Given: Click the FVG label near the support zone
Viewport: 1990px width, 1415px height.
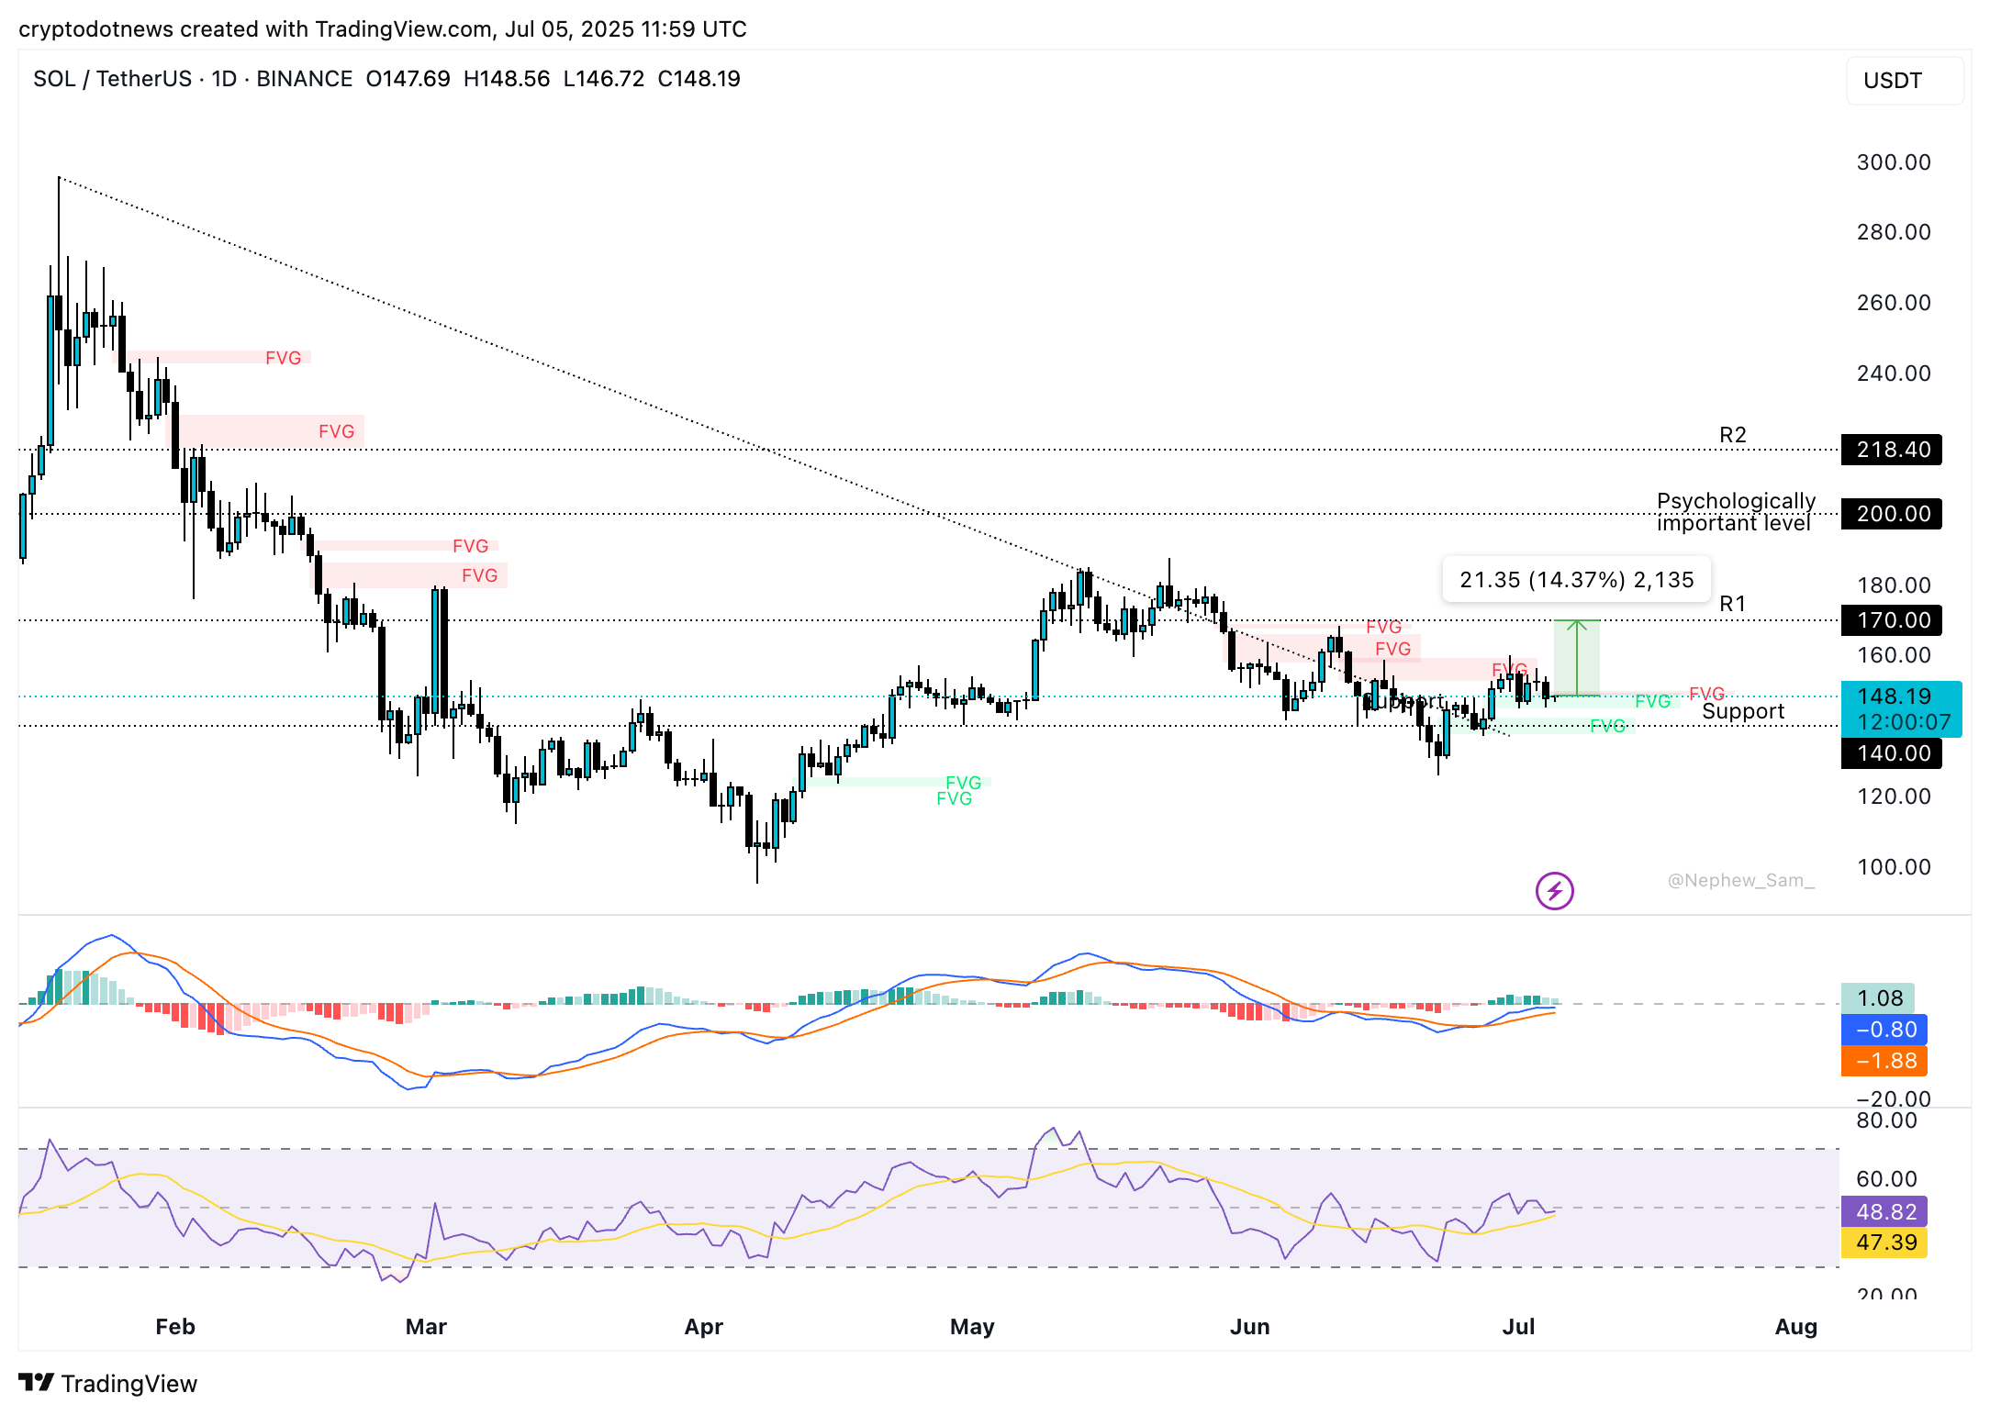Looking at the screenshot, I should pos(1652,701).
